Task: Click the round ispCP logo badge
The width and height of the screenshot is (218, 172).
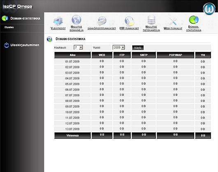Action: (209, 9)
